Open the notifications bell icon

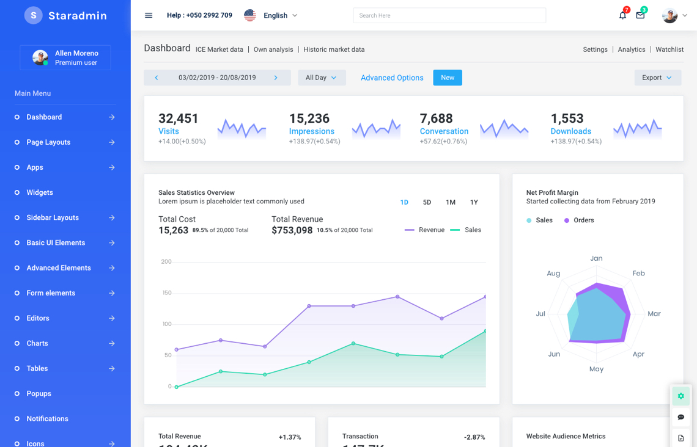tap(622, 15)
